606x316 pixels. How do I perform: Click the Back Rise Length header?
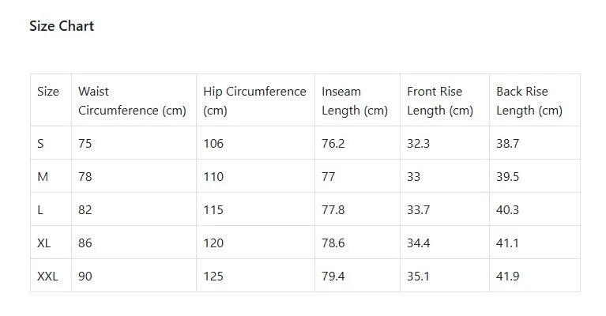pyautogui.click(x=529, y=101)
